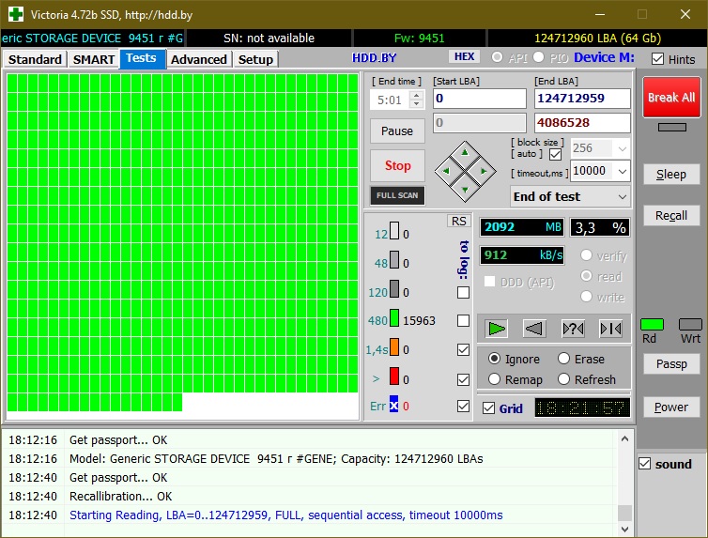Switch to the SMART tab
This screenshot has width=708, height=538.
coord(94,59)
